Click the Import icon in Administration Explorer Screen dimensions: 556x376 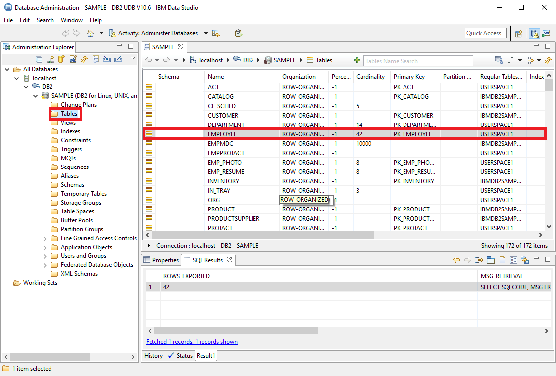107,59
